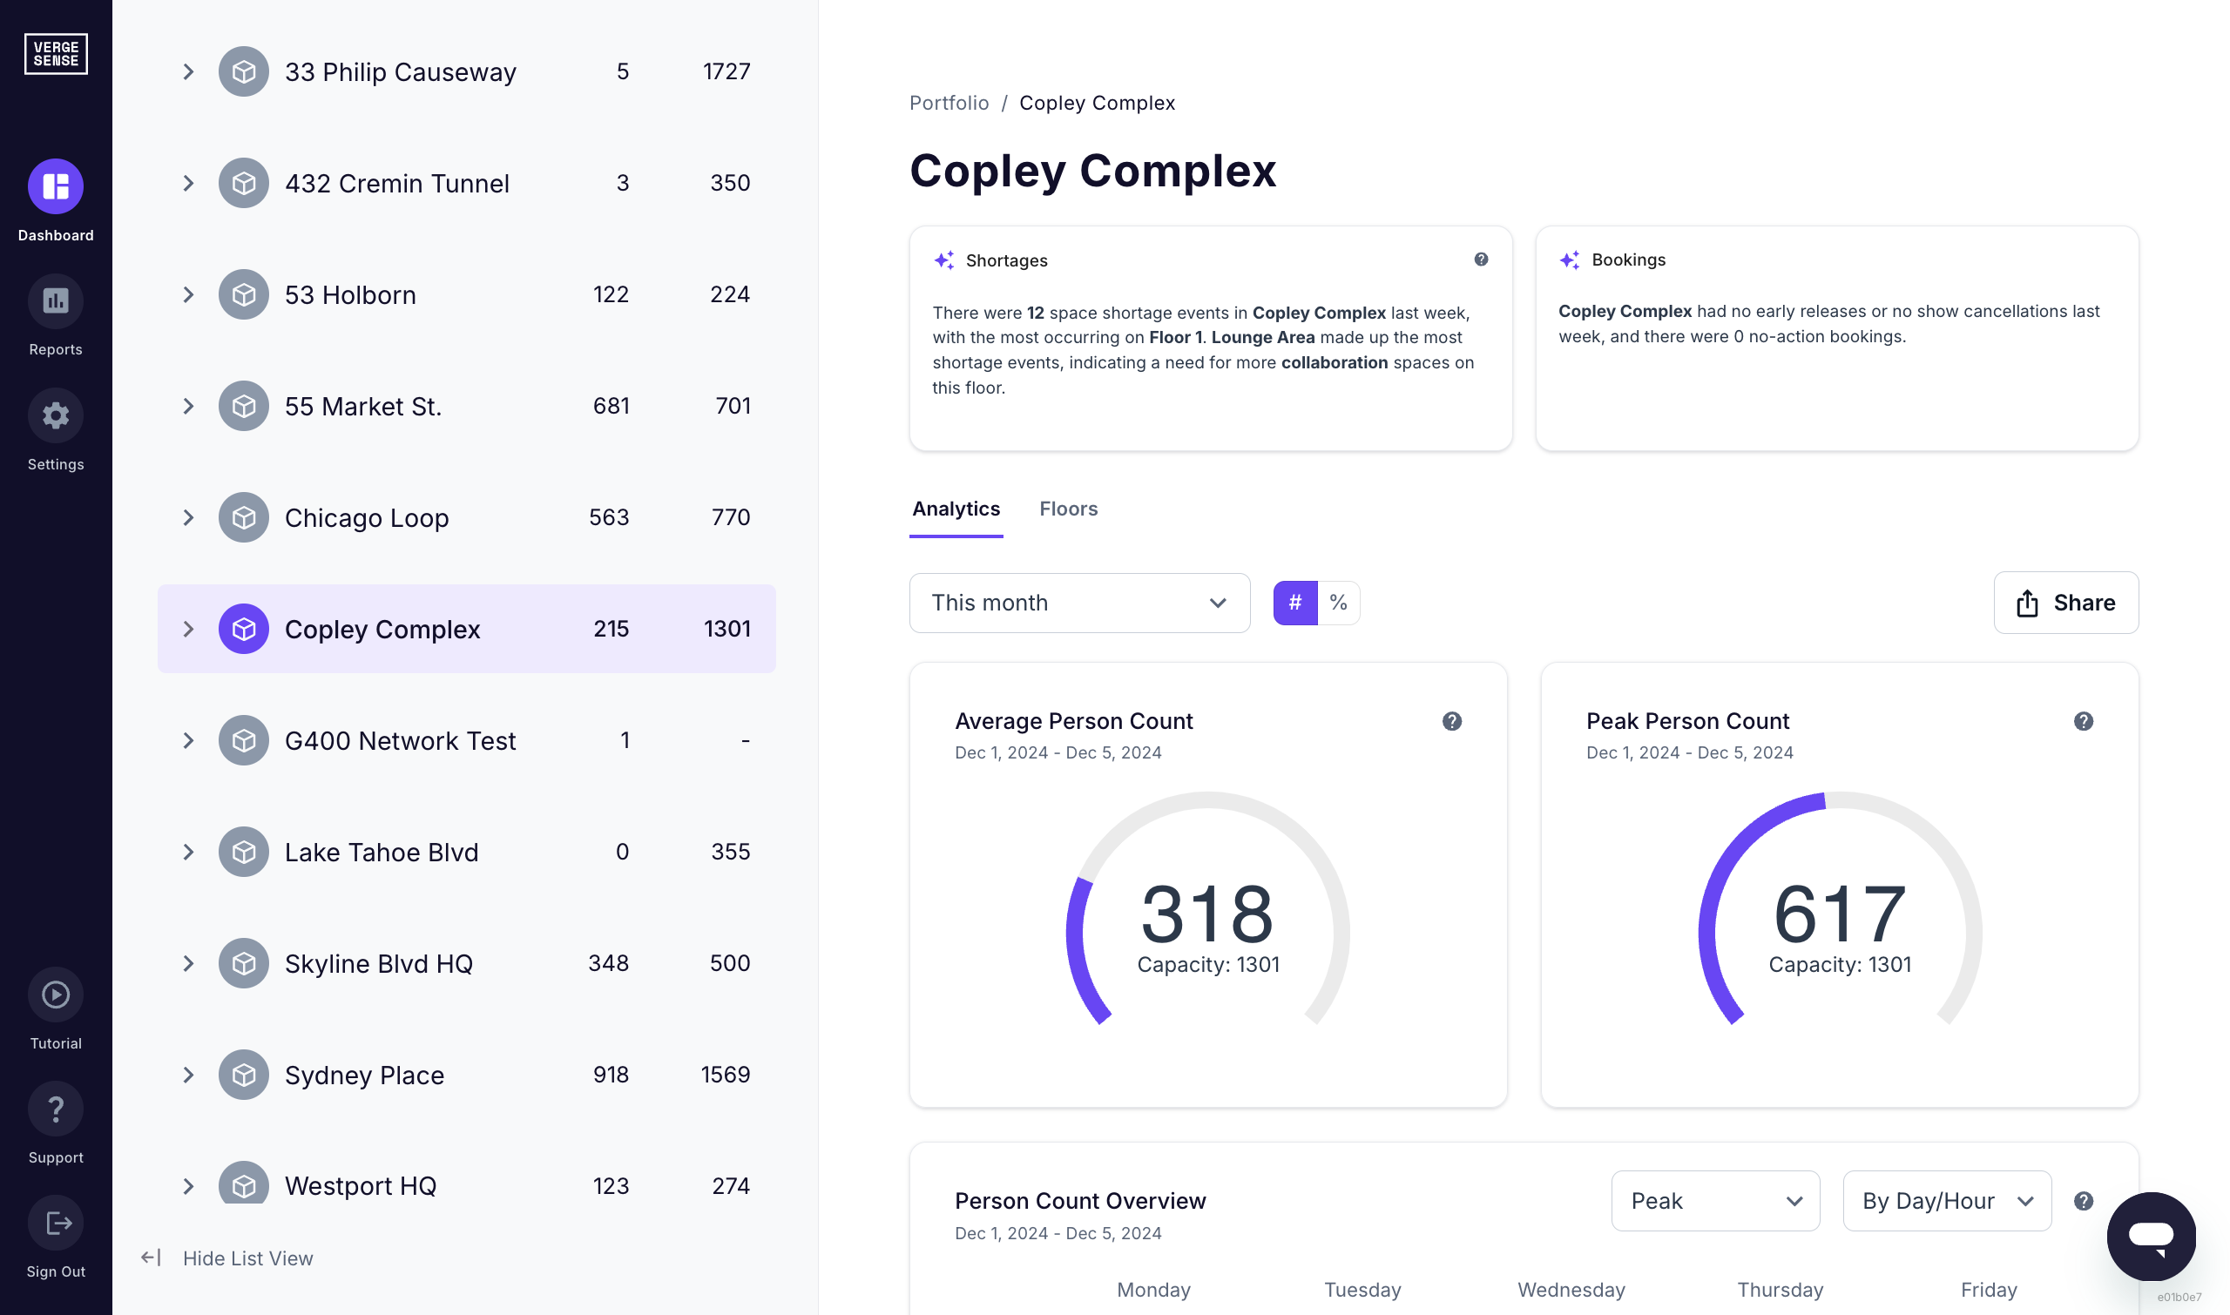This screenshot has width=2230, height=1315.
Task: Open the This month date dropdown
Action: (x=1078, y=603)
